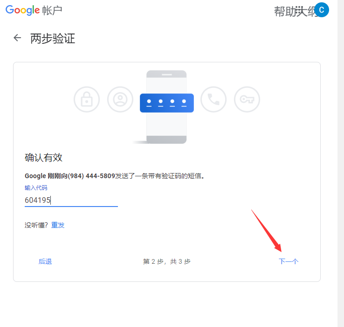The width and height of the screenshot is (344, 327).
Task: Proceed with the 下一个 button
Action: click(x=288, y=261)
